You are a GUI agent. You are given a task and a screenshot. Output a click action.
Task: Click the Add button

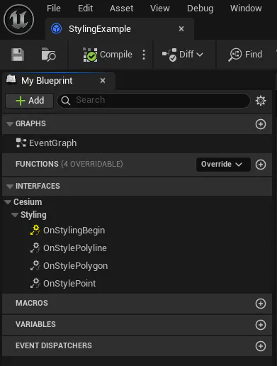(30, 101)
